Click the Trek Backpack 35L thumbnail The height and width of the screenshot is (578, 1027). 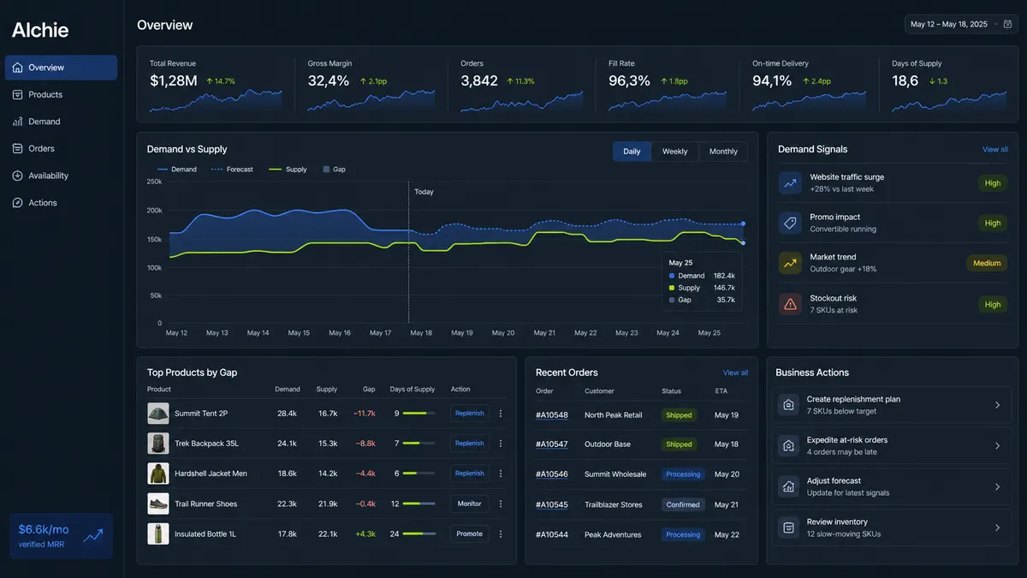[158, 444]
